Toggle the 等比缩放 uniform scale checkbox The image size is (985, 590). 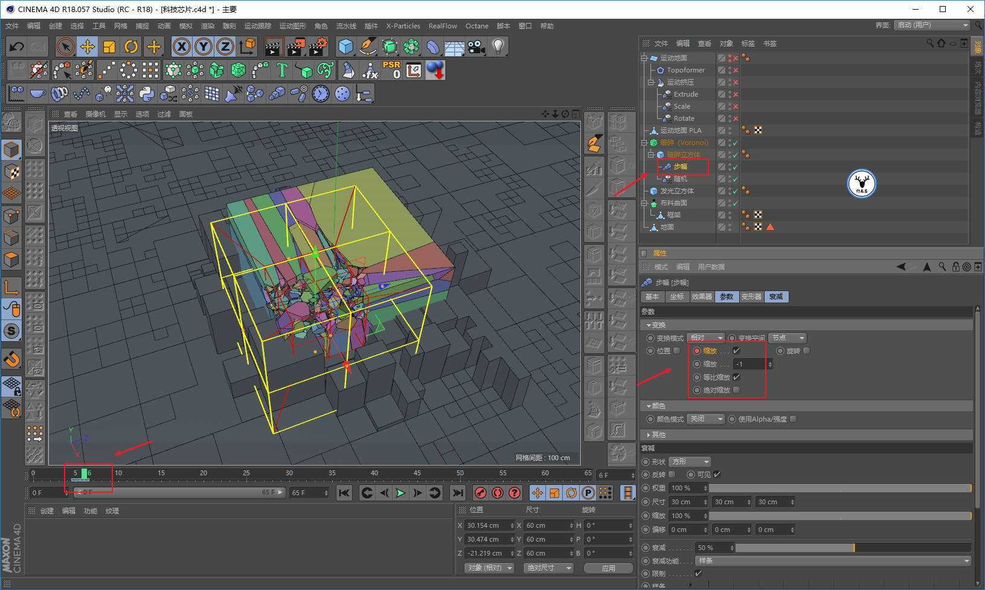tap(736, 377)
